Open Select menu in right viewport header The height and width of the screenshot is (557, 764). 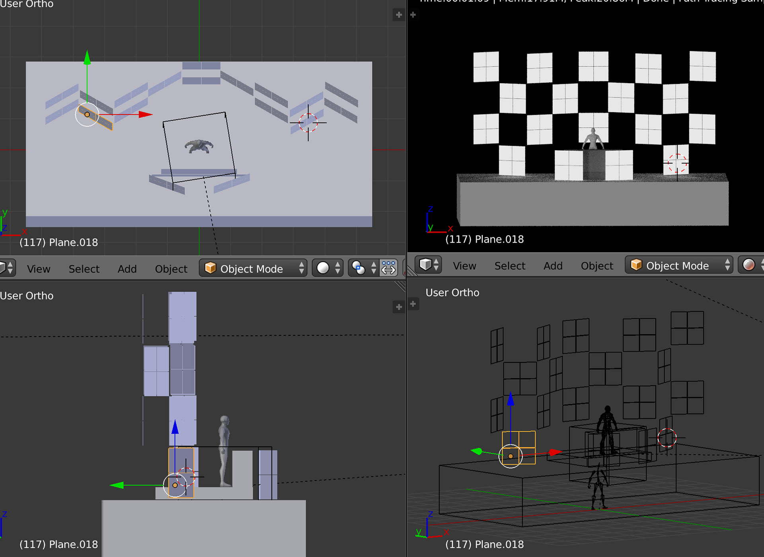point(509,266)
